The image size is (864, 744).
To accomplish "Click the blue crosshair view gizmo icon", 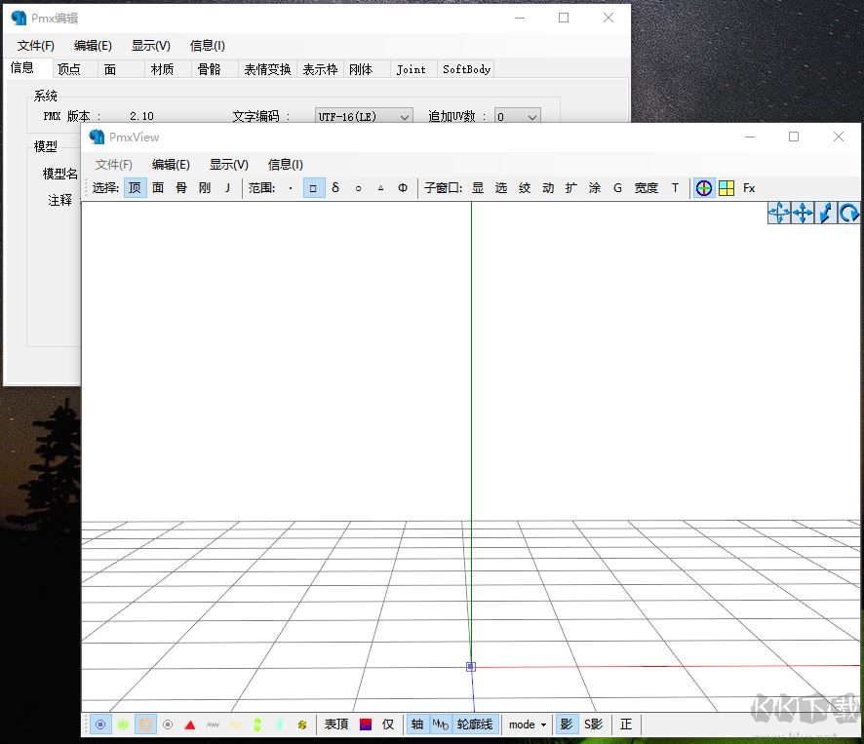I will (x=704, y=187).
